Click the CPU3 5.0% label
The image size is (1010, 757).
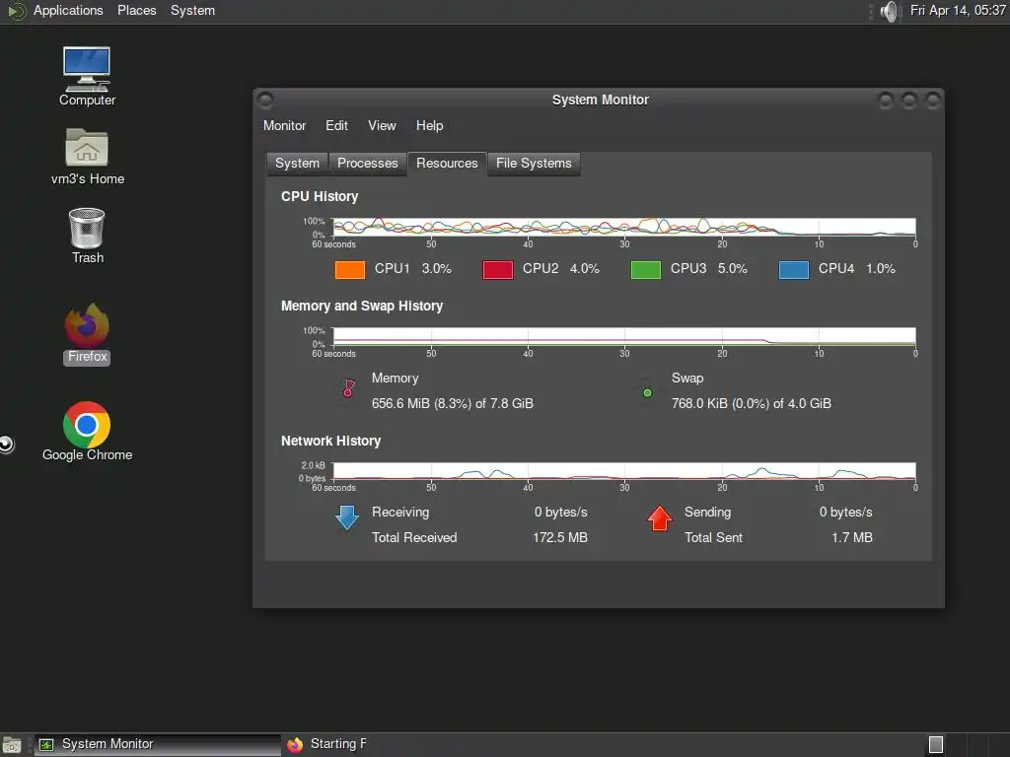click(708, 269)
